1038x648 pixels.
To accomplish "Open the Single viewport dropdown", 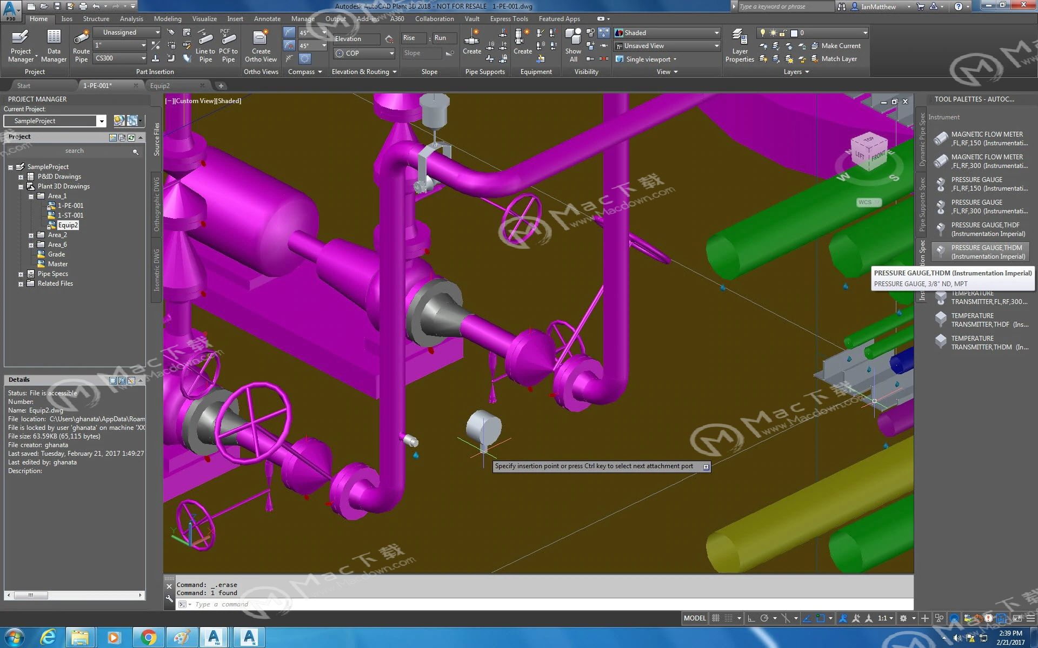I will point(646,59).
